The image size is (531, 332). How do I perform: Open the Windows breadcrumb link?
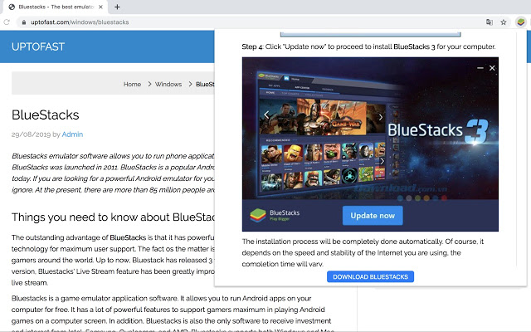pos(168,85)
